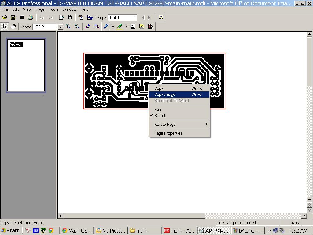Click the palm tree quick launch icon

pyautogui.click(x=43, y=230)
